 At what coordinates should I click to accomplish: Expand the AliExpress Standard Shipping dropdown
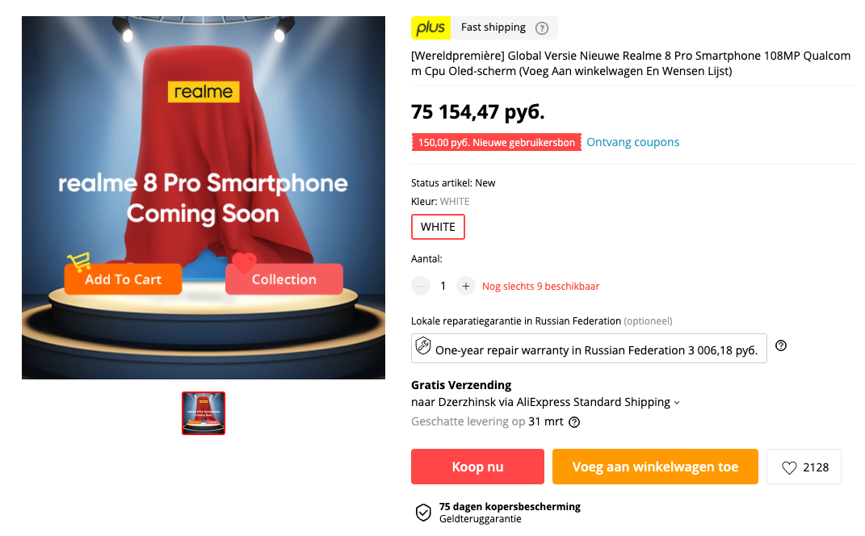677,403
